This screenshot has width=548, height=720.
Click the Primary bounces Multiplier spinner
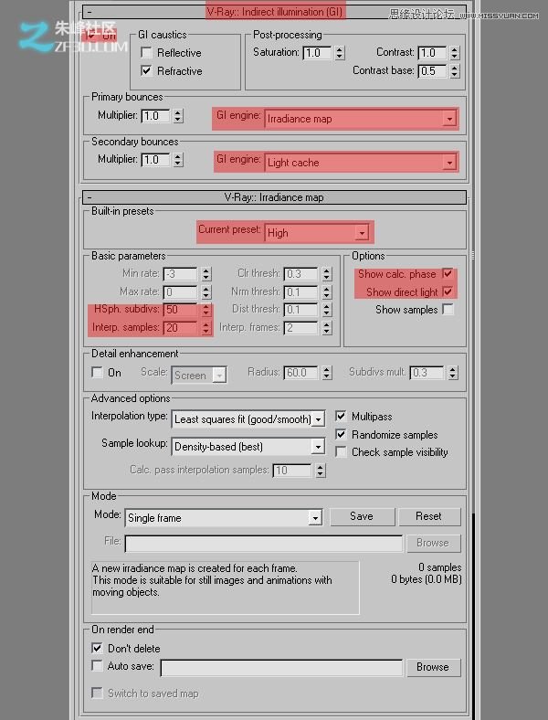point(178,116)
